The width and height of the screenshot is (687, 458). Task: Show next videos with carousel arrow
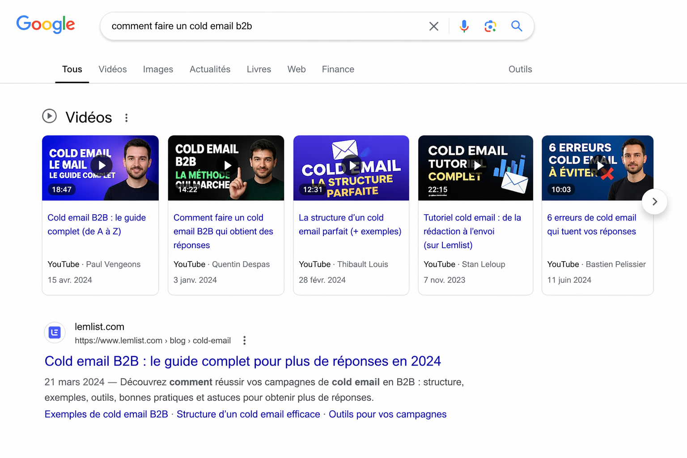click(x=654, y=202)
